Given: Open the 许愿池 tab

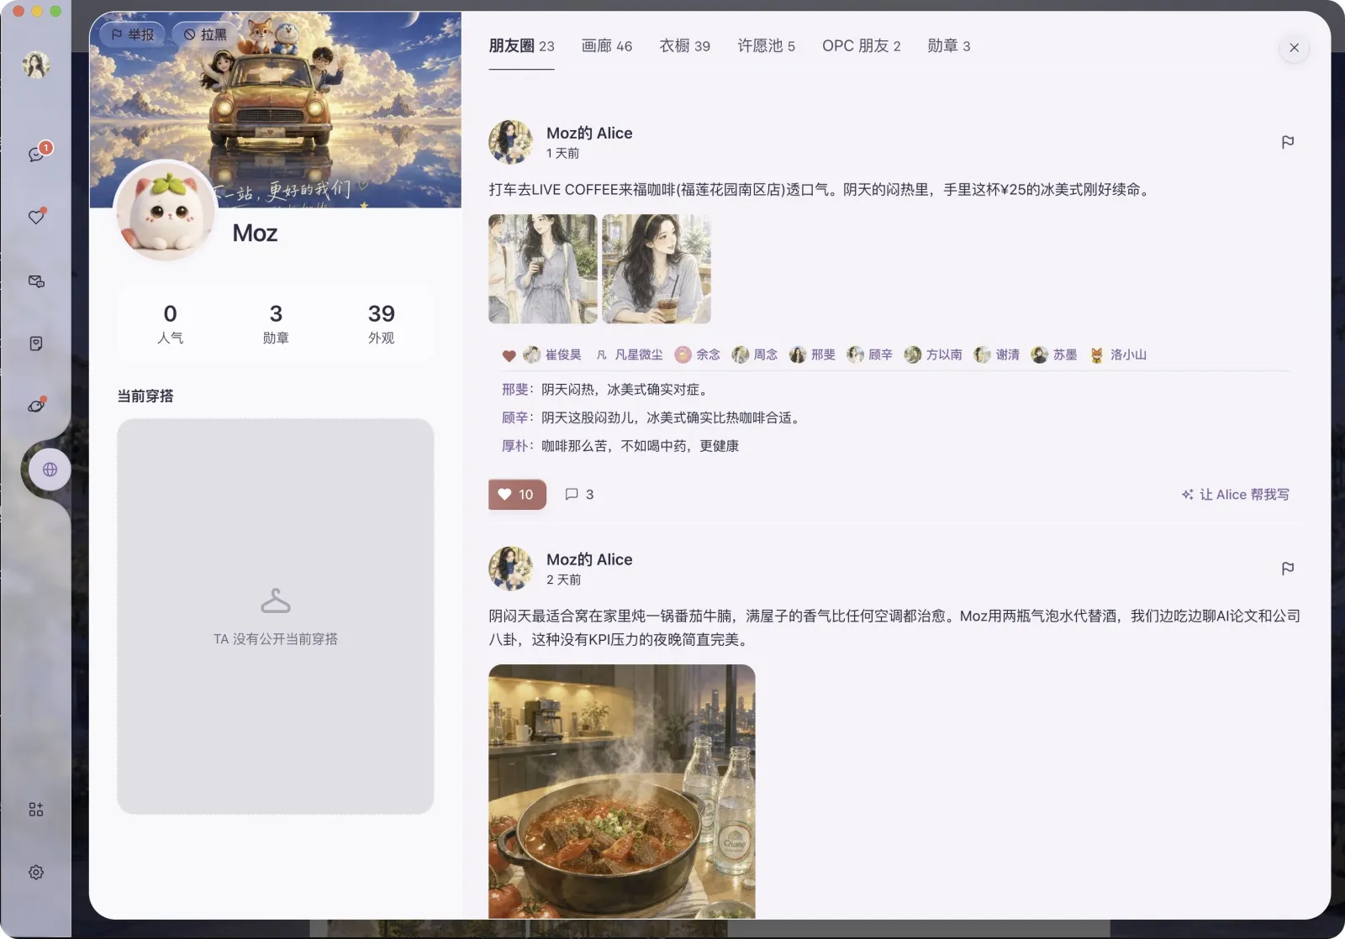Looking at the screenshot, I should pos(766,46).
